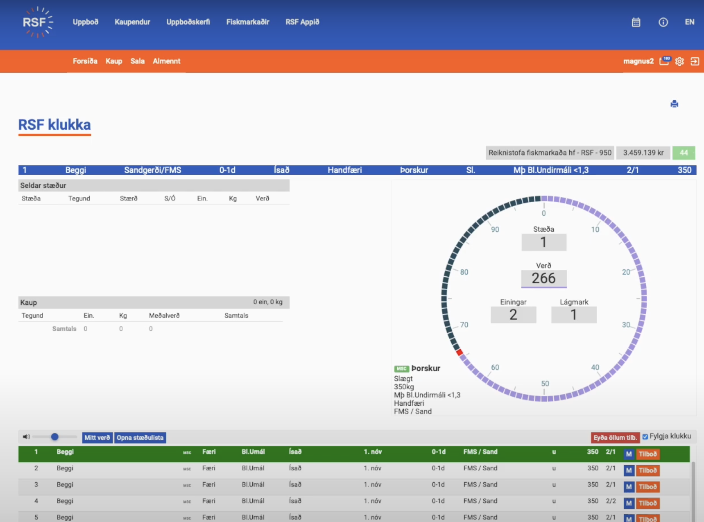The height and width of the screenshot is (522, 704).
Task: Select lot row 2 Beggi
Action: [x=354, y=470]
